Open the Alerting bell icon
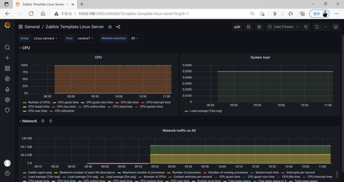This screenshot has height=182, width=344. [7, 89]
